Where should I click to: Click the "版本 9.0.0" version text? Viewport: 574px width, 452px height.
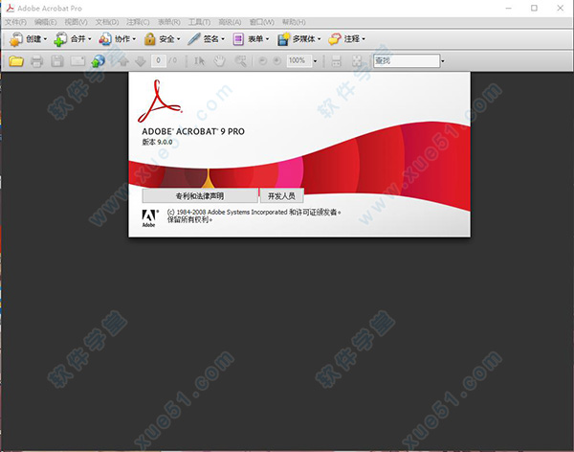[157, 143]
